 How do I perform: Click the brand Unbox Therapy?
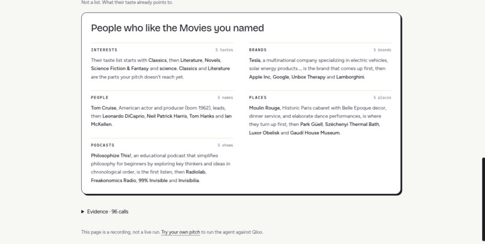(308, 77)
